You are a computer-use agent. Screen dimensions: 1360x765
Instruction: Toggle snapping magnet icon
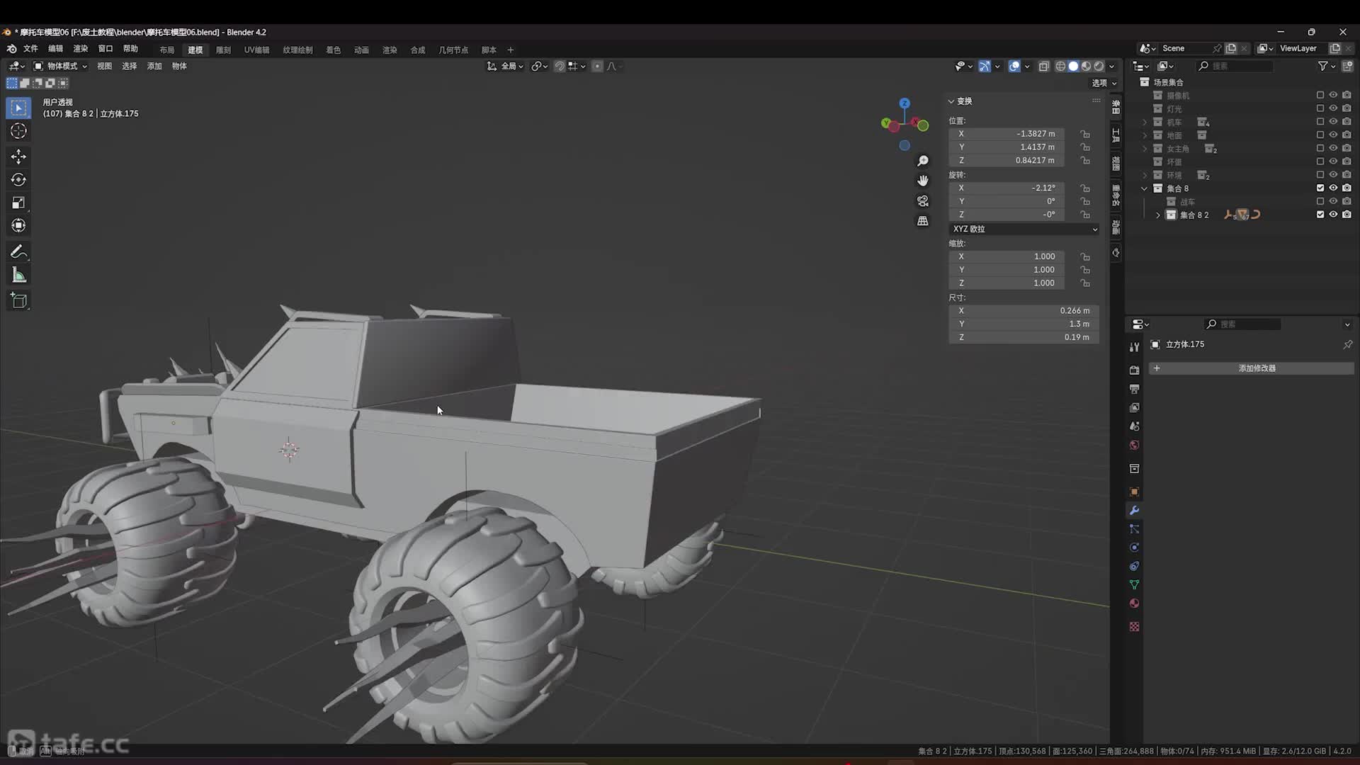[x=560, y=66]
